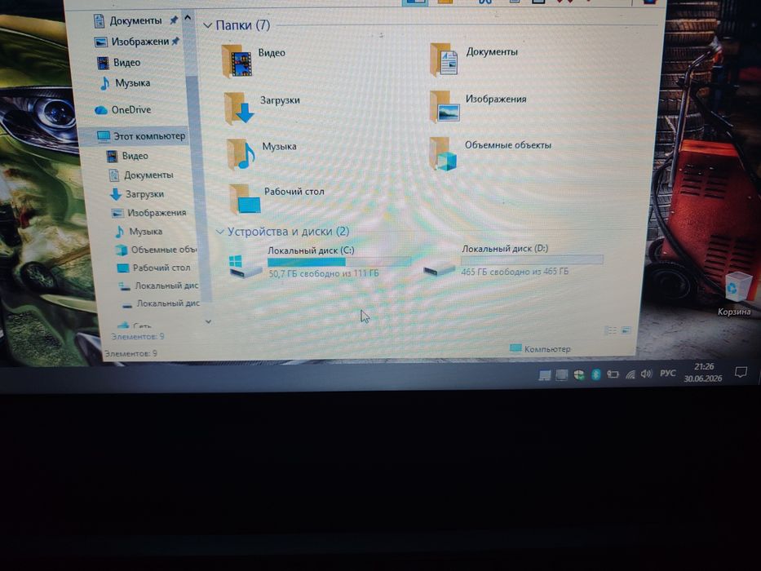
Task: Open the Объемные объекты folder
Action: 490,153
